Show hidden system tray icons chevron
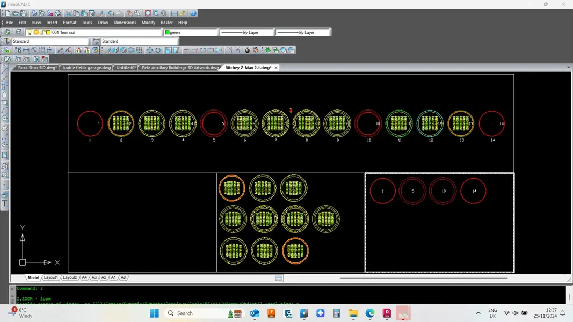573x322 pixels. tap(478, 313)
